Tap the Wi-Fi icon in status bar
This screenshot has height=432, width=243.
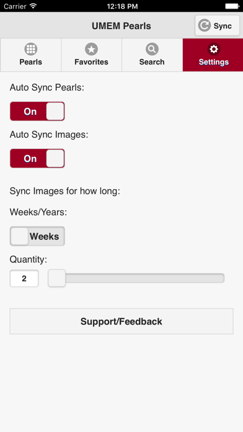[x=33, y=6]
